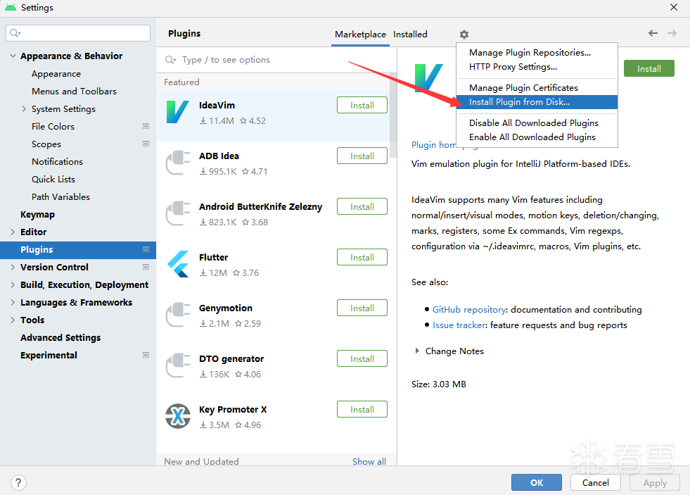
Task: Click the project-level icon beside Experimental
Action: coord(146,356)
